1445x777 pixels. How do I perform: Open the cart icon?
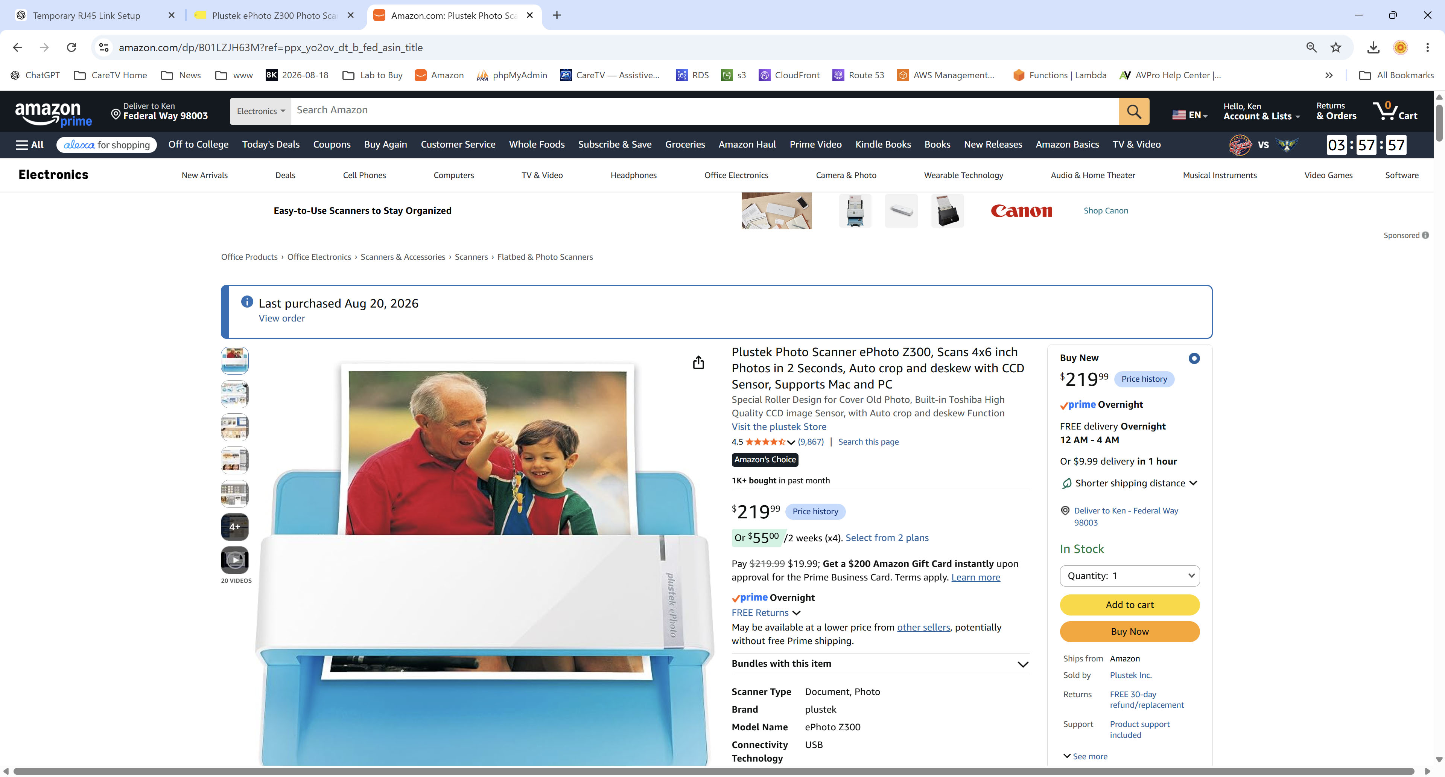point(1395,111)
